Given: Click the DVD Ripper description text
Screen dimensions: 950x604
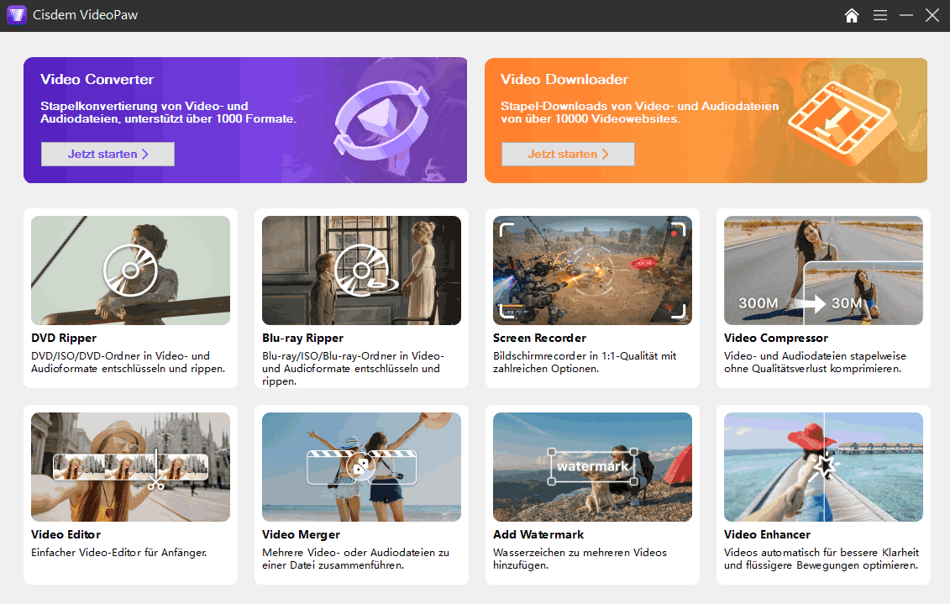Looking at the screenshot, I should pyautogui.click(x=128, y=362).
